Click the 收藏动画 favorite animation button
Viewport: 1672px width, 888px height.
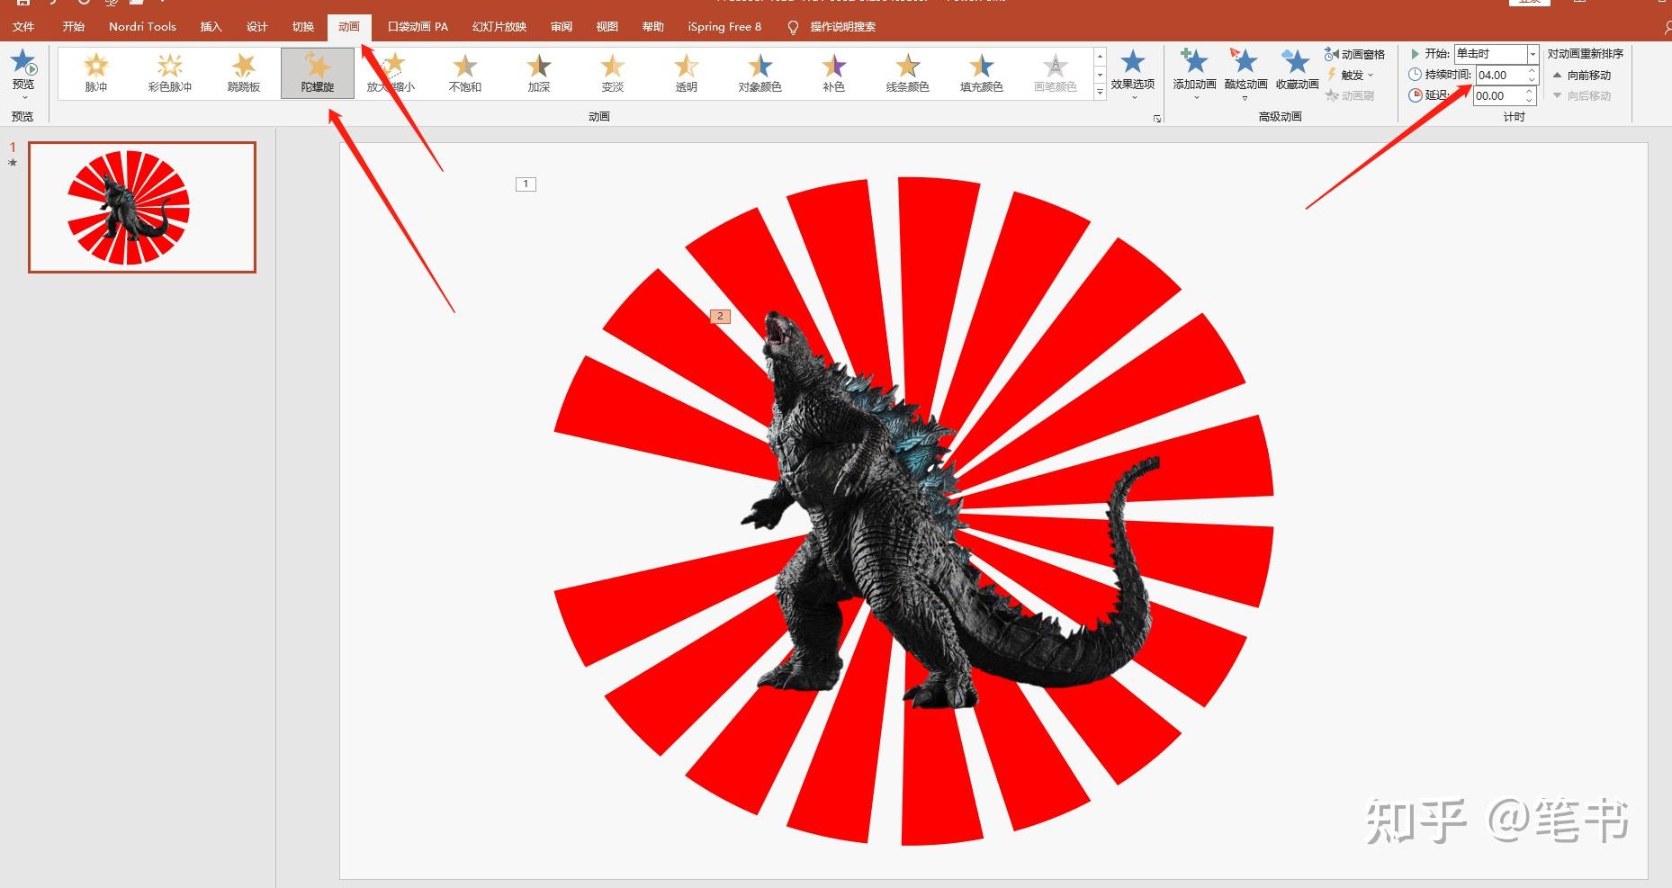pyautogui.click(x=1297, y=72)
